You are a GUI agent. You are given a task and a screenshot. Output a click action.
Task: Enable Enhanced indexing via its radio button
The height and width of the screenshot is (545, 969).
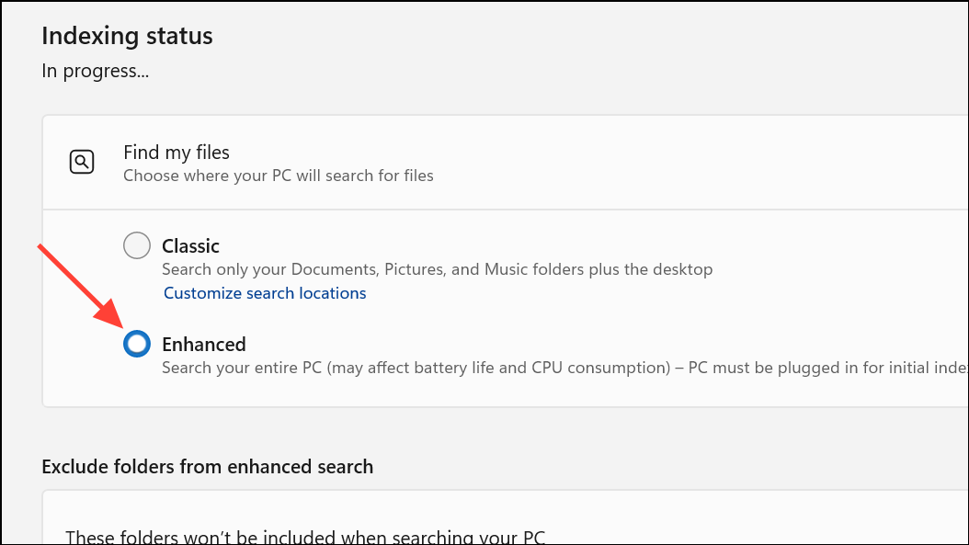tap(136, 344)
